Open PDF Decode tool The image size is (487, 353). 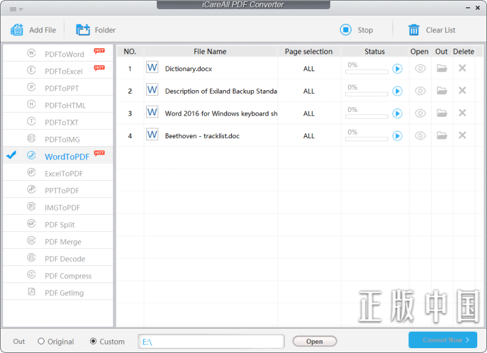tap(58, 258)
